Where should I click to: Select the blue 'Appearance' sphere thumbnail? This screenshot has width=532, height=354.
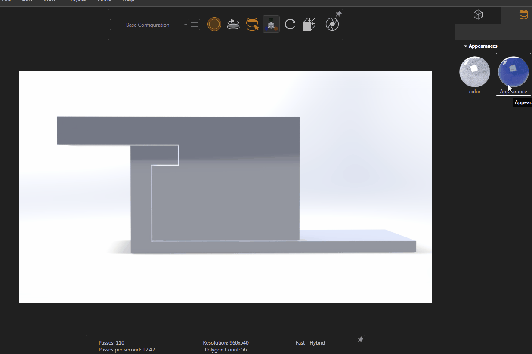point(513,72)
